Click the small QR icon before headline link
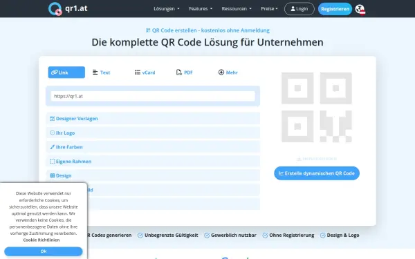This screenshot has height=259, width=415. [x=148, y=30]
